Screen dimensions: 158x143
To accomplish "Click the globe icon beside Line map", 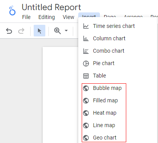I will (86, 126).
